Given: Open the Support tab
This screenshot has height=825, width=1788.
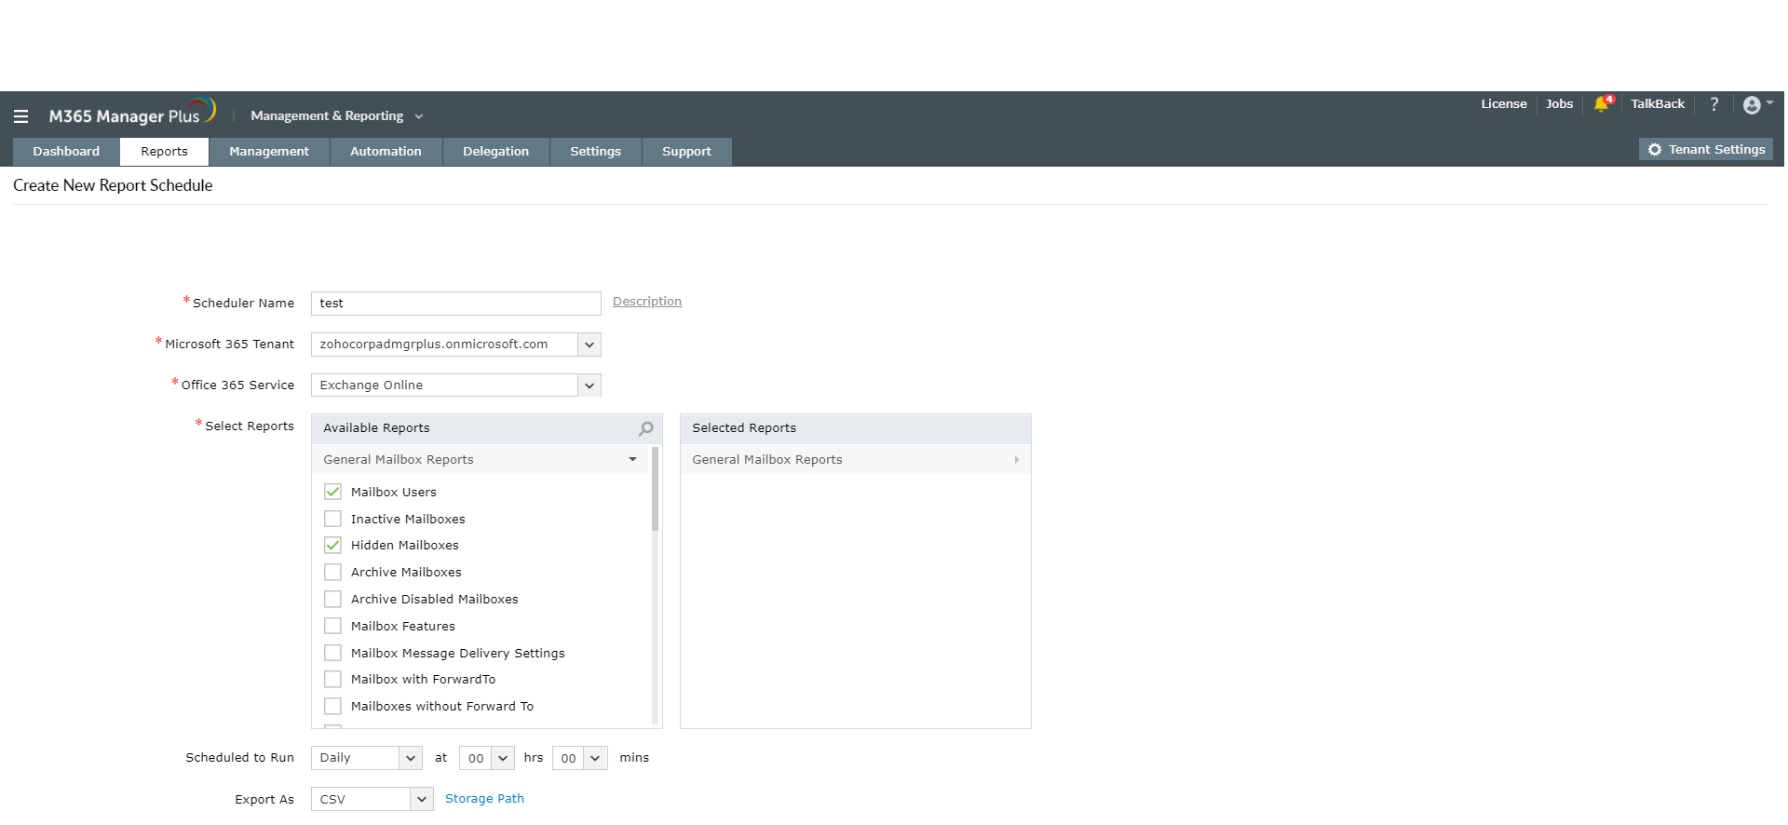Looking at the screenshot, I should (x=687, y=152).
